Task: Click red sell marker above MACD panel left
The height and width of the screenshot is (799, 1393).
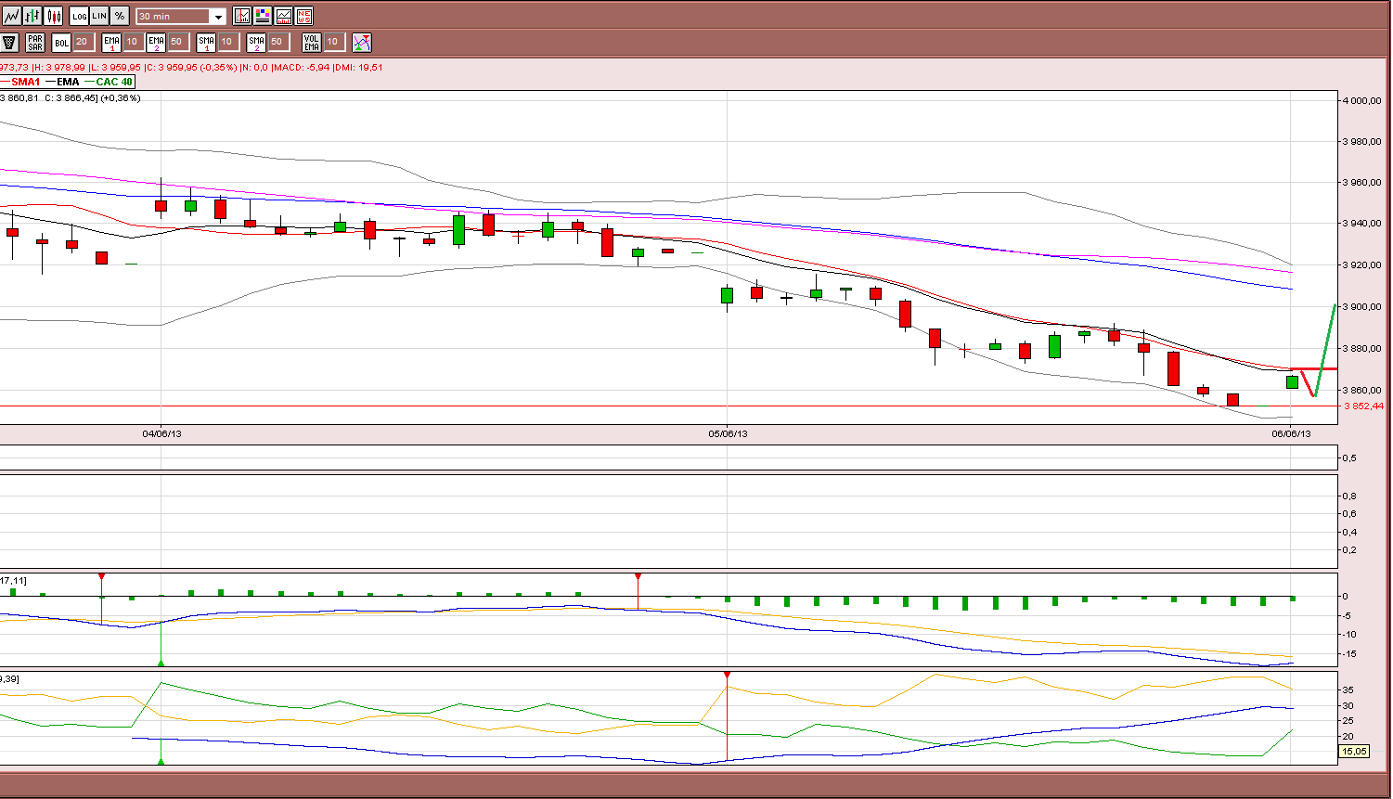Action: coord(101,576)
